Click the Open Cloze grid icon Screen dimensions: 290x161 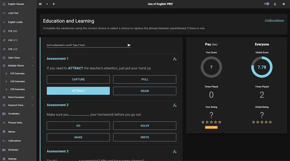(x=4, y=58)
